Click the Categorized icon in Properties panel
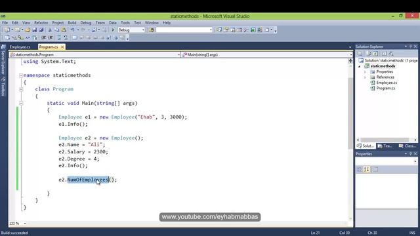 [x=360, y=169]
